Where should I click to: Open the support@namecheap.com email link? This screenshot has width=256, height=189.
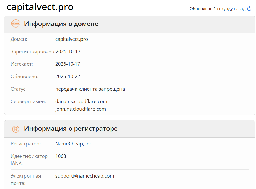click(x=85, y=176)
